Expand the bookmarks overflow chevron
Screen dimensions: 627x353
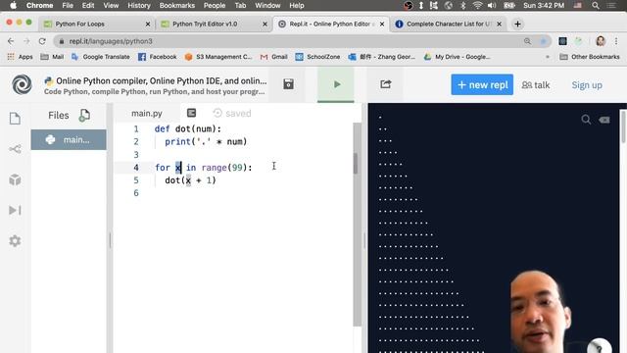(548, 57)
